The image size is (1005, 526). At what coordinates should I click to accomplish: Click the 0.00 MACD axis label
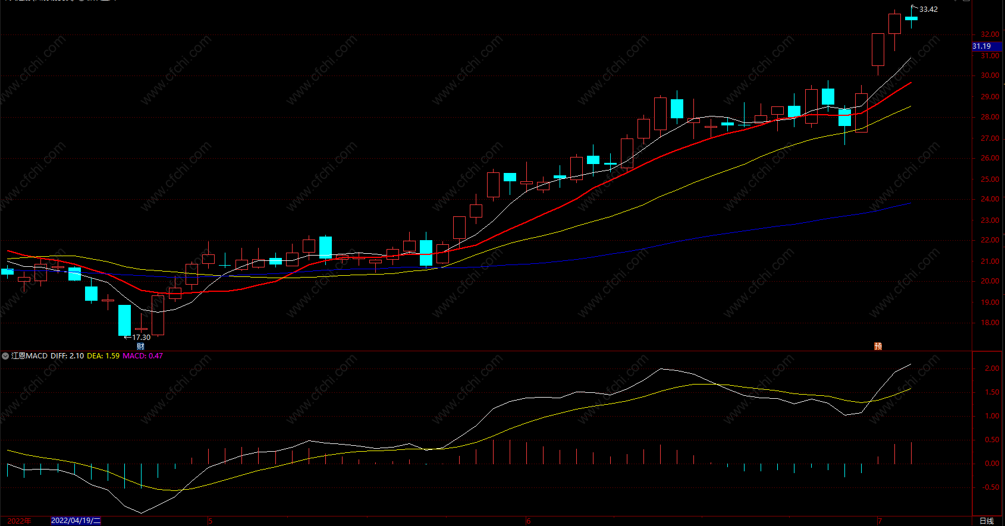(x=992, y=464)
